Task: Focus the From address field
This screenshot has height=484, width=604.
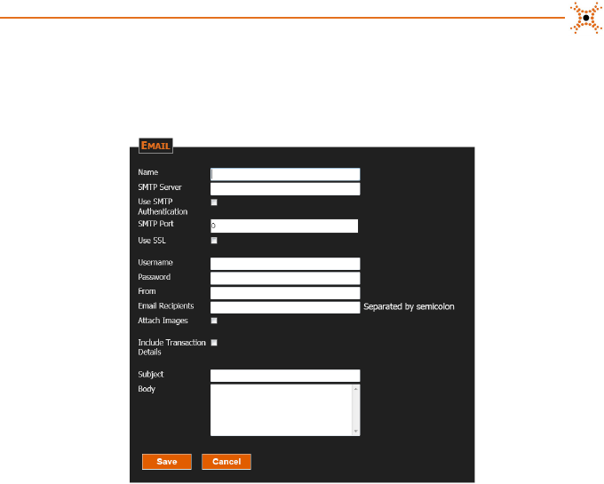Action: [285, 293]
